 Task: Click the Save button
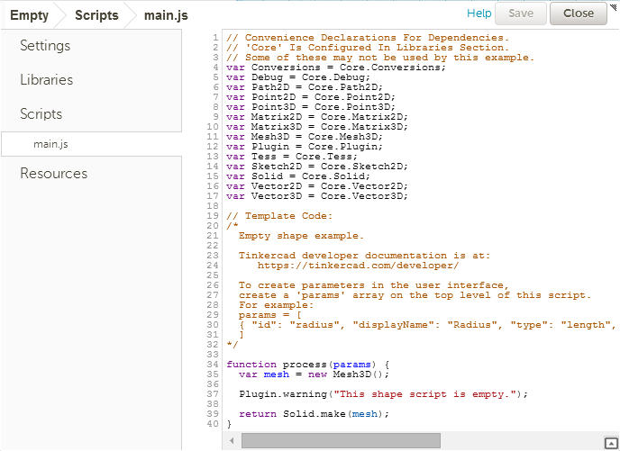(521, 14)
